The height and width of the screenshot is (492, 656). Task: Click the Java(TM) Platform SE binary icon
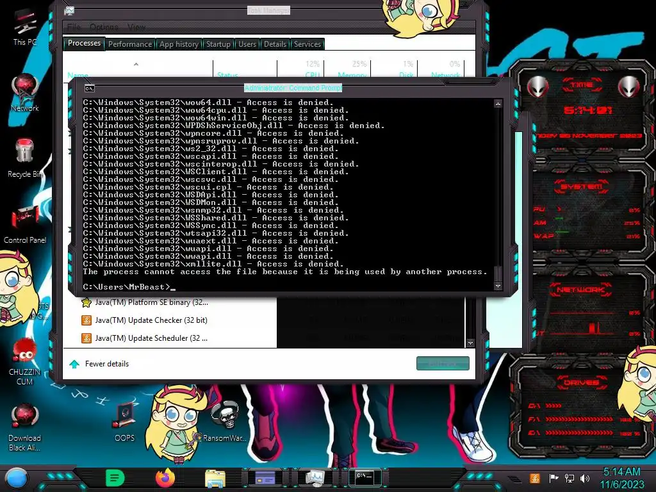(86, 302)
